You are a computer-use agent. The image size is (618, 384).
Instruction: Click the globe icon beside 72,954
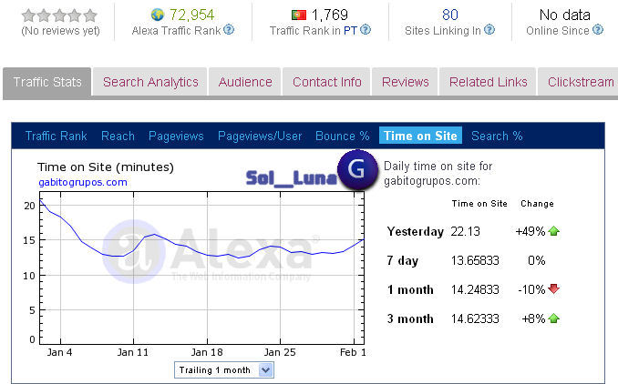coord(158,15)
